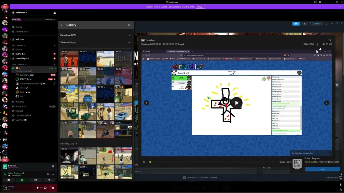Open the soundboard button in voice panel

tap(49, 180)
